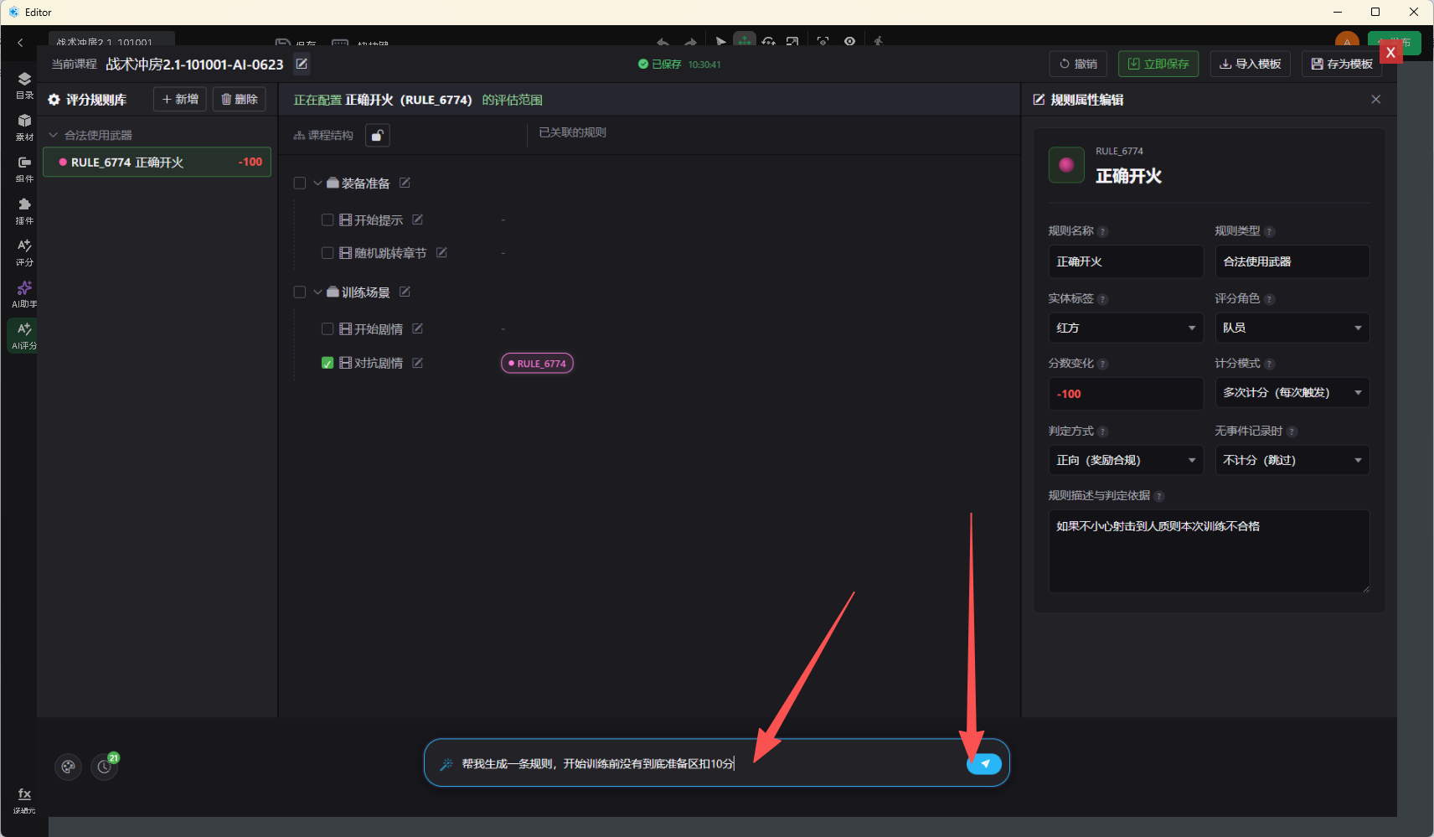Click the history clock icon with badge 21

(x=105, y=766)
